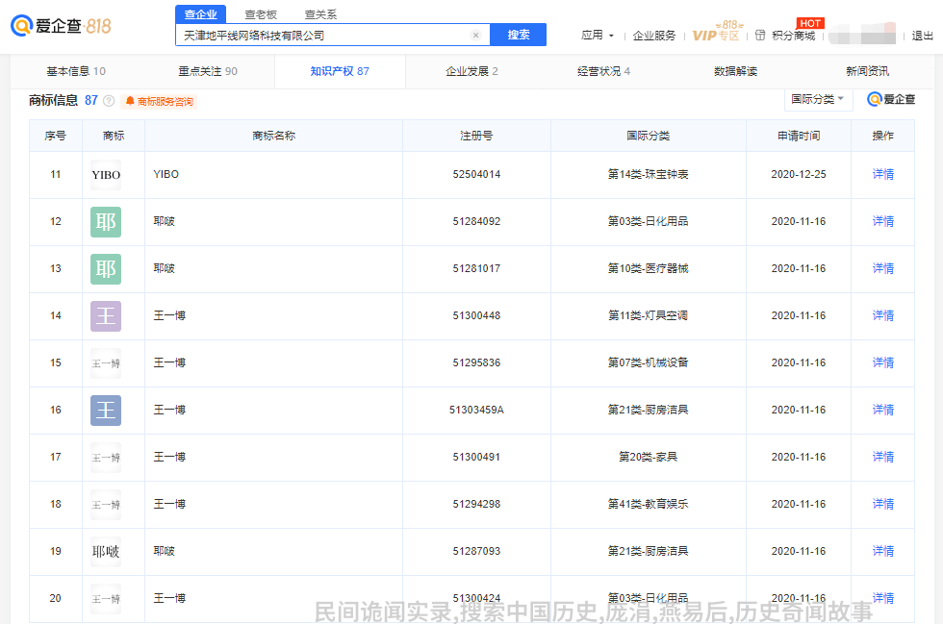Select registration number 51303459A
943x624 pixels.
[476, 410]
